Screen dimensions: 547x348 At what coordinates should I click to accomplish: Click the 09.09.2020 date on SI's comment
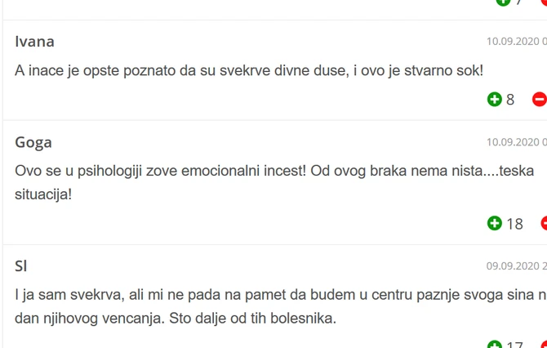coord(516,265)
